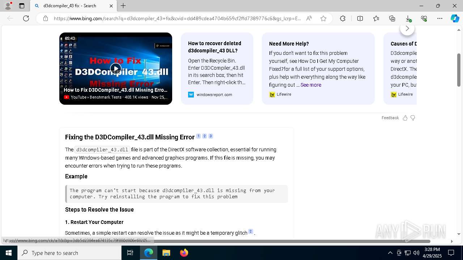This screenshot has height=260, width=463.
Task: Give thumbs up feedback
Action: (405, 118)
